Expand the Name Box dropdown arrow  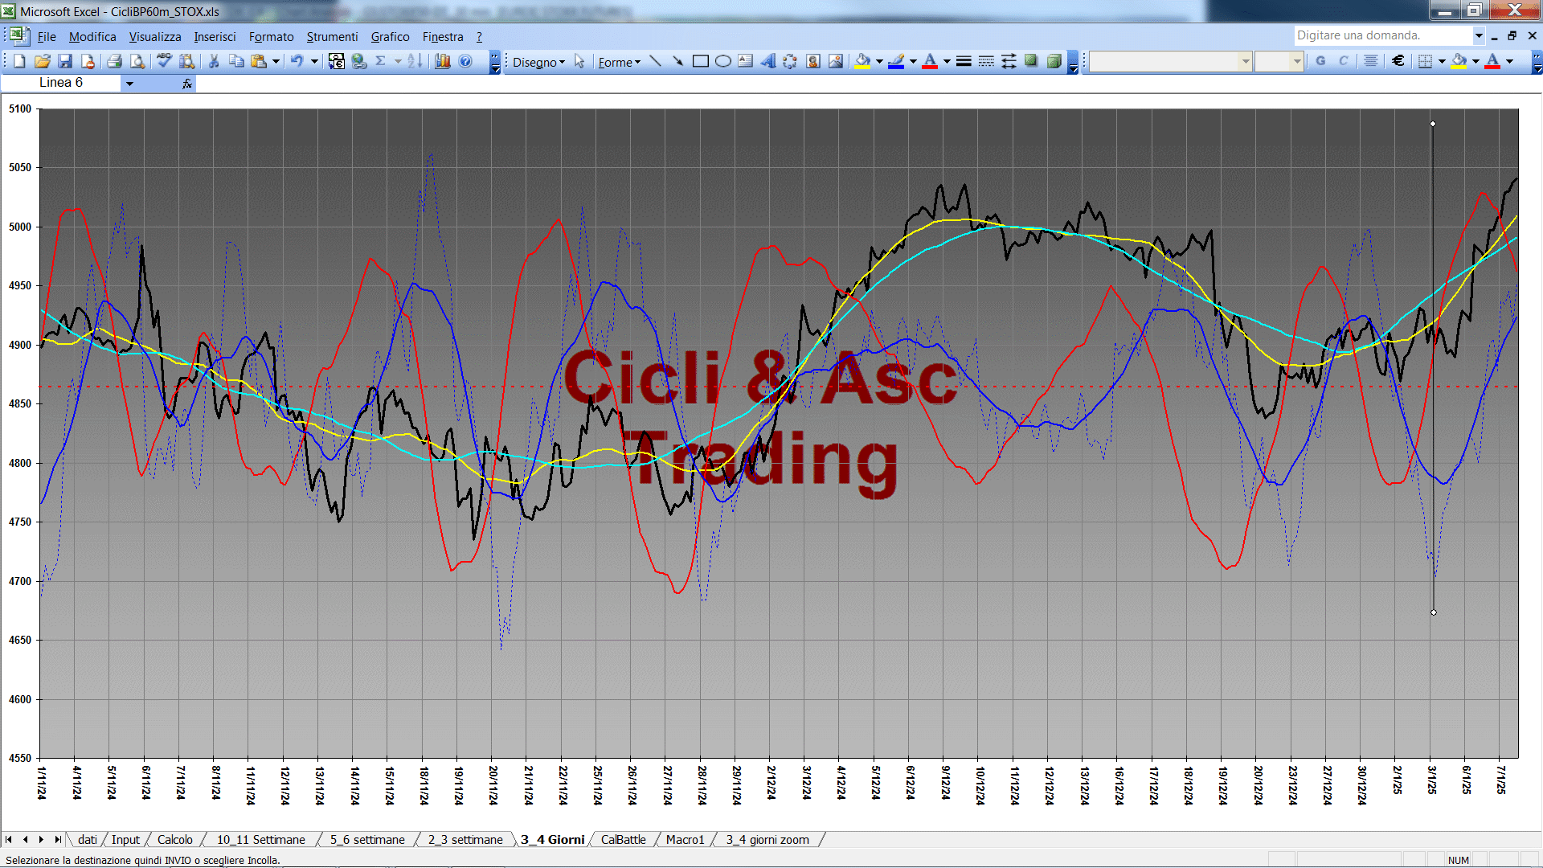129,83
